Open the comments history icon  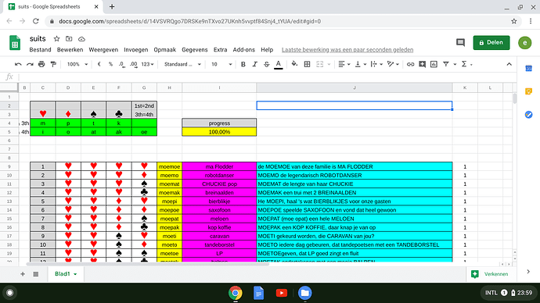pyautogui.click(x=460, y=43)
